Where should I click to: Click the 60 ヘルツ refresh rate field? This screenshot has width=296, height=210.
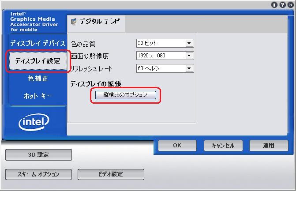(x=165, y=68)
